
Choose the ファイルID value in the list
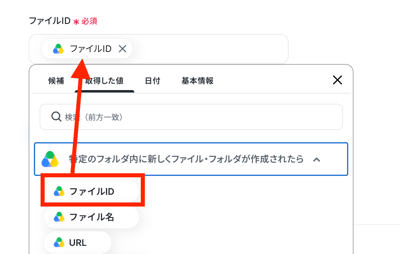pyautogui.click(x=92, y=192)
